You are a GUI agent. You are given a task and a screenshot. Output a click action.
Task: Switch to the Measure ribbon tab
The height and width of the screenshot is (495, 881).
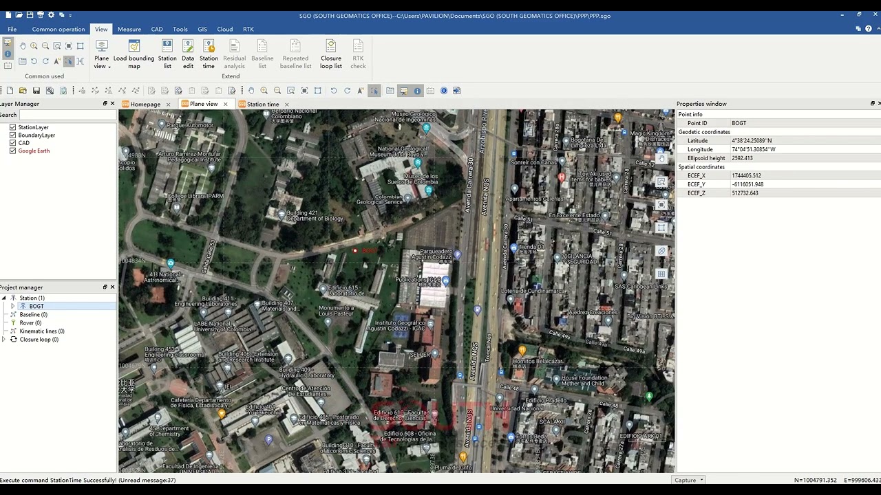click(129, 29)
